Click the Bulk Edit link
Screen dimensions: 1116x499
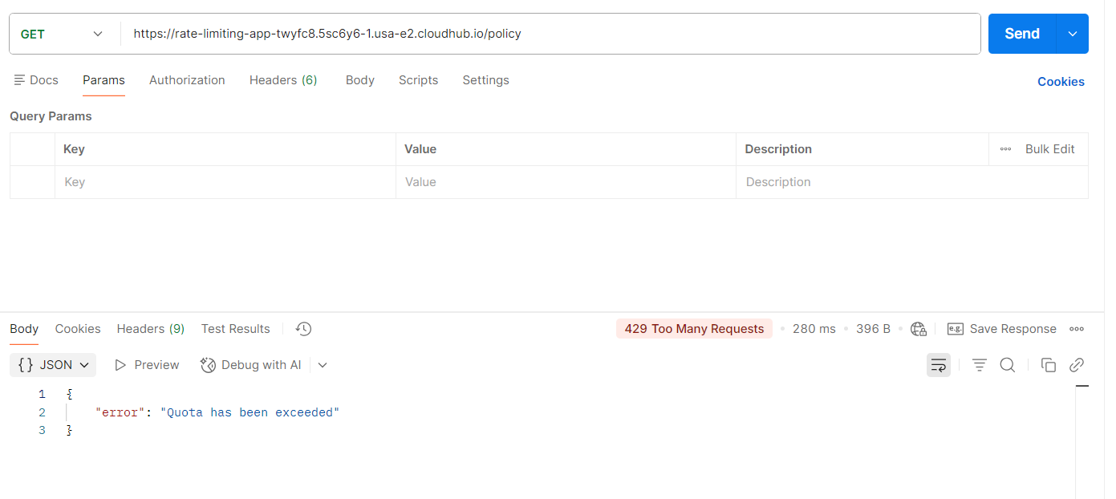(x=1049, y=149)
